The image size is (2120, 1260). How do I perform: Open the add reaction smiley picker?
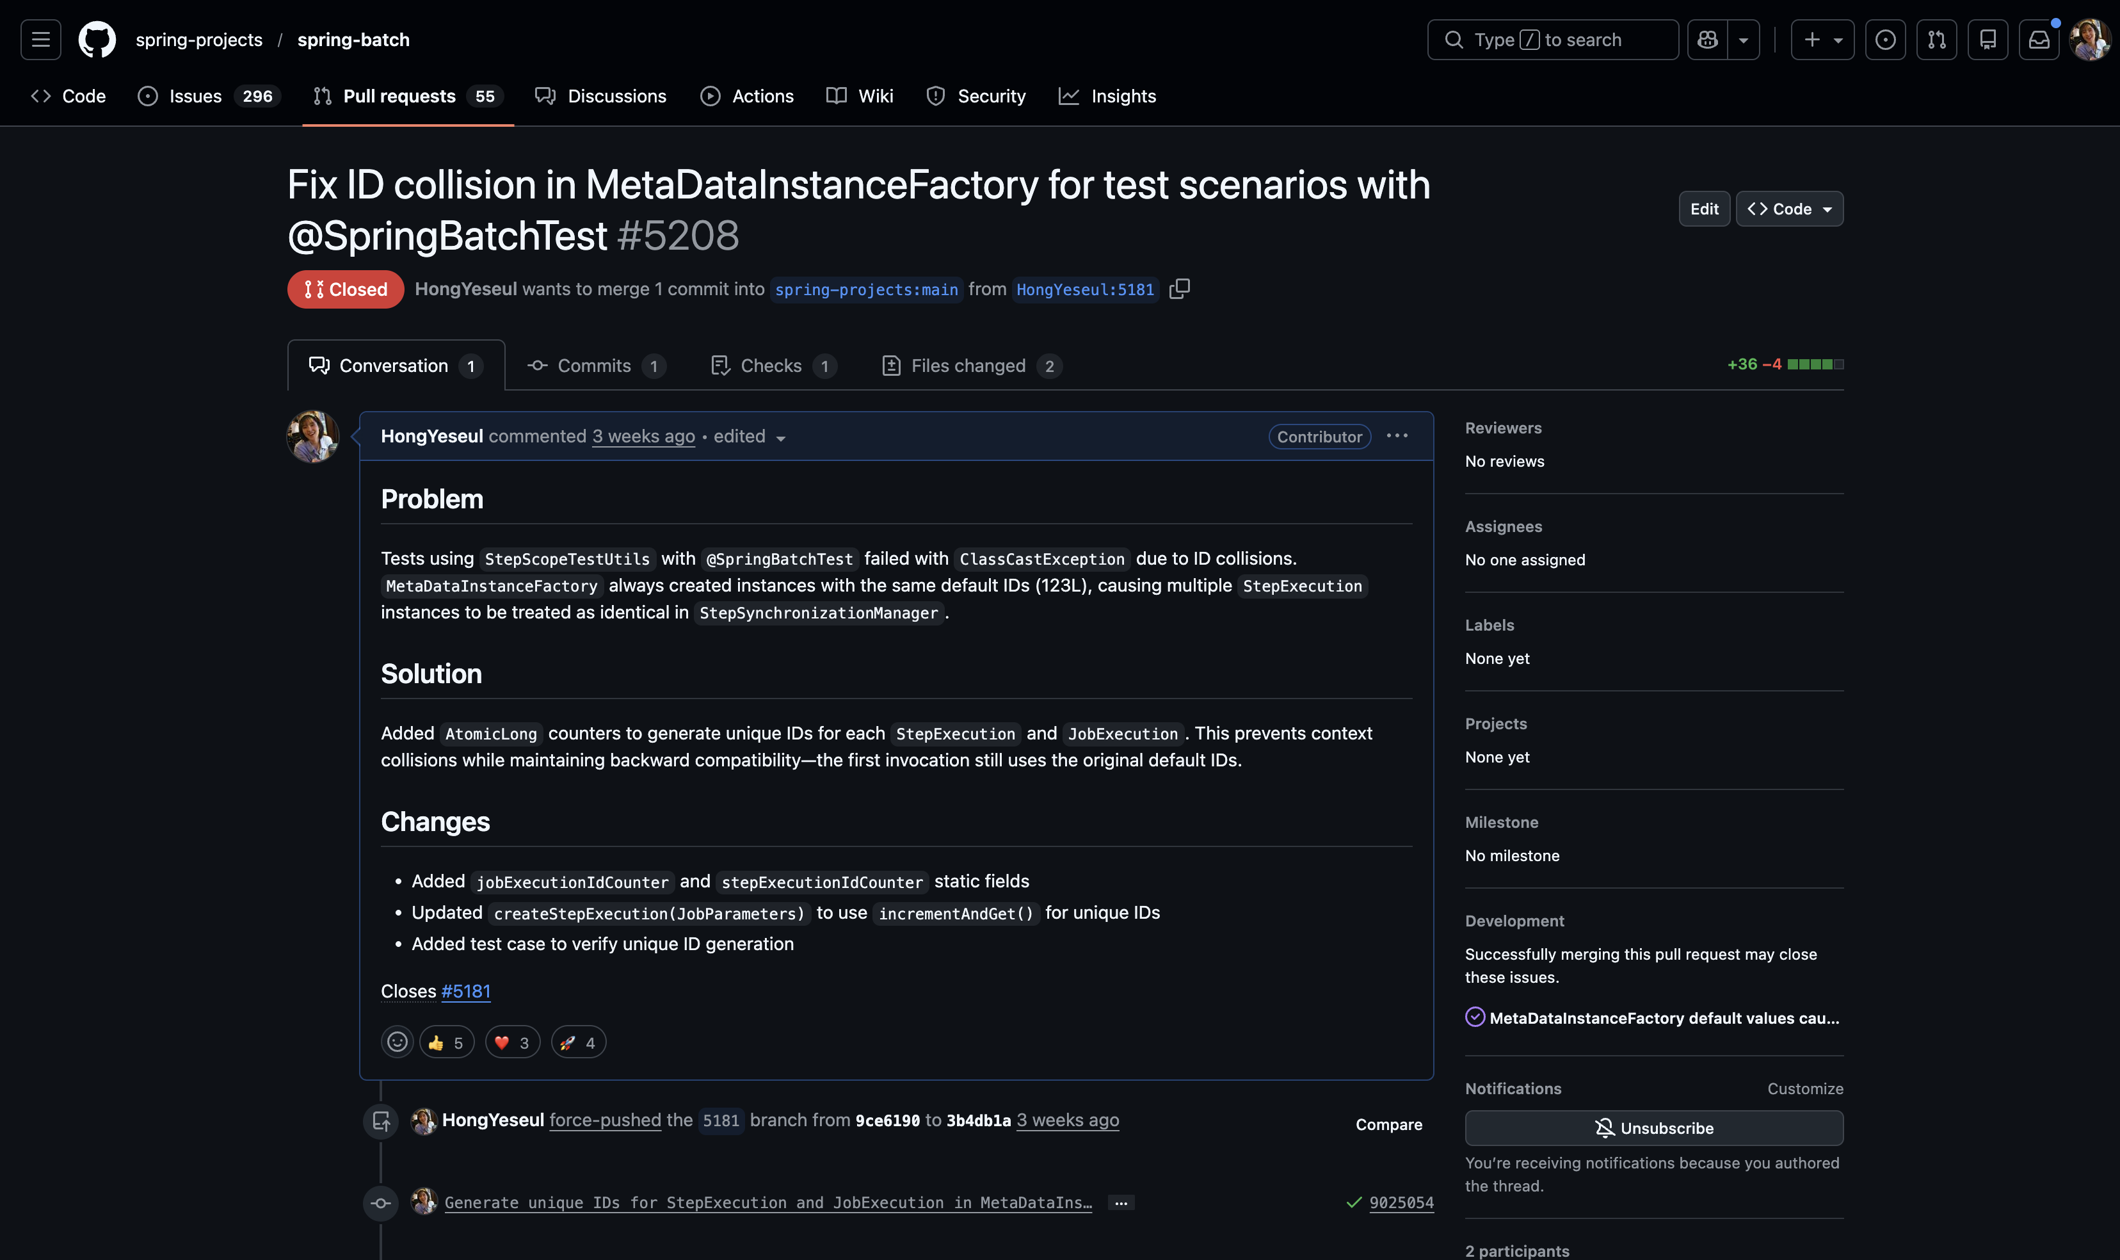(x=397, y=1042)
